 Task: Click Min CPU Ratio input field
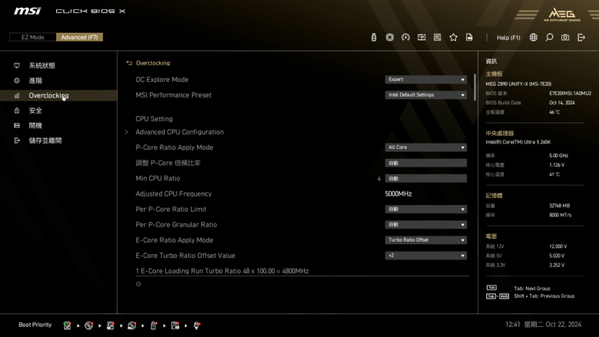(425, 178)
